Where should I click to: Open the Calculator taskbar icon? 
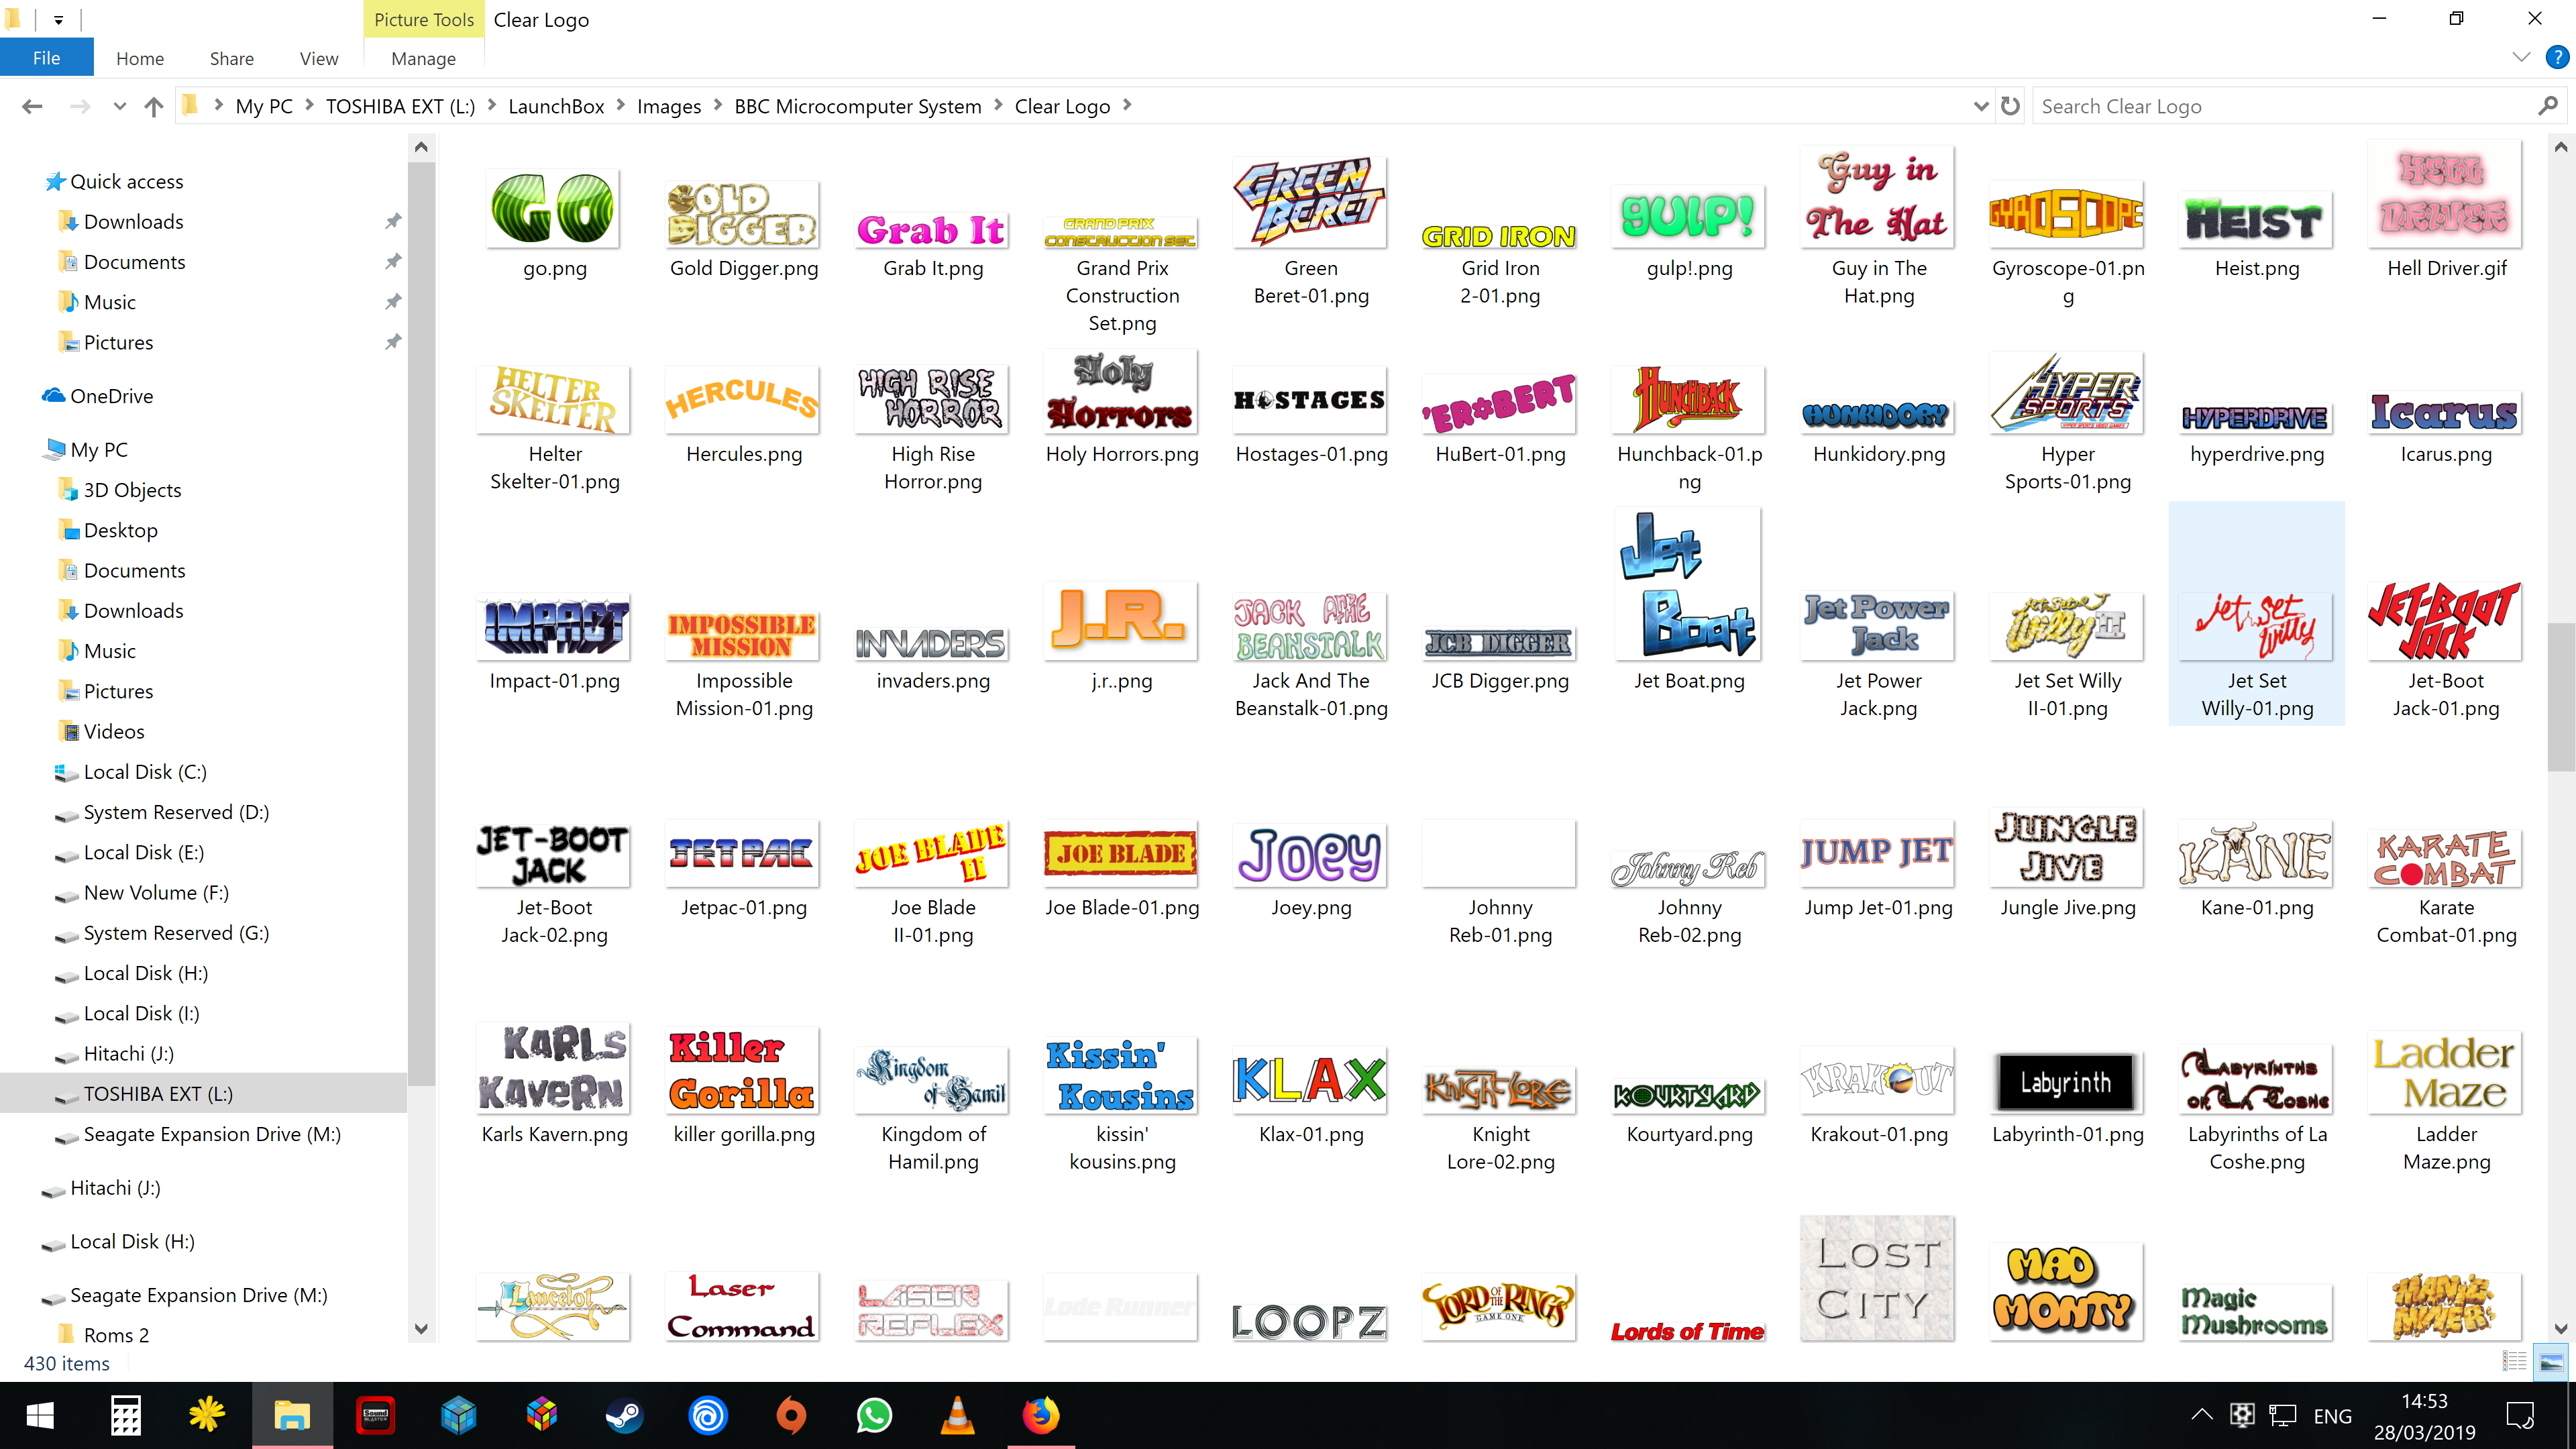(125, 1415)
